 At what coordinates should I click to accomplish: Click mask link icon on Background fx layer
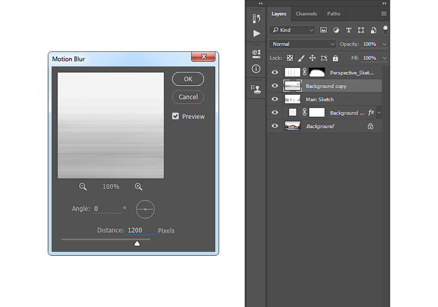click(x=304, y=112)
